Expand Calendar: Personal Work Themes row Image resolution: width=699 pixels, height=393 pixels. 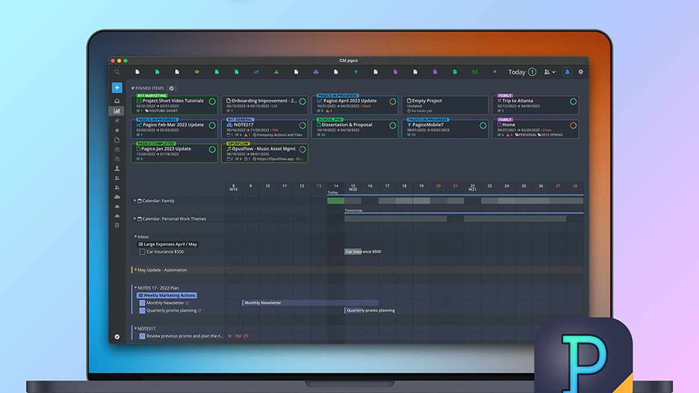135,219
